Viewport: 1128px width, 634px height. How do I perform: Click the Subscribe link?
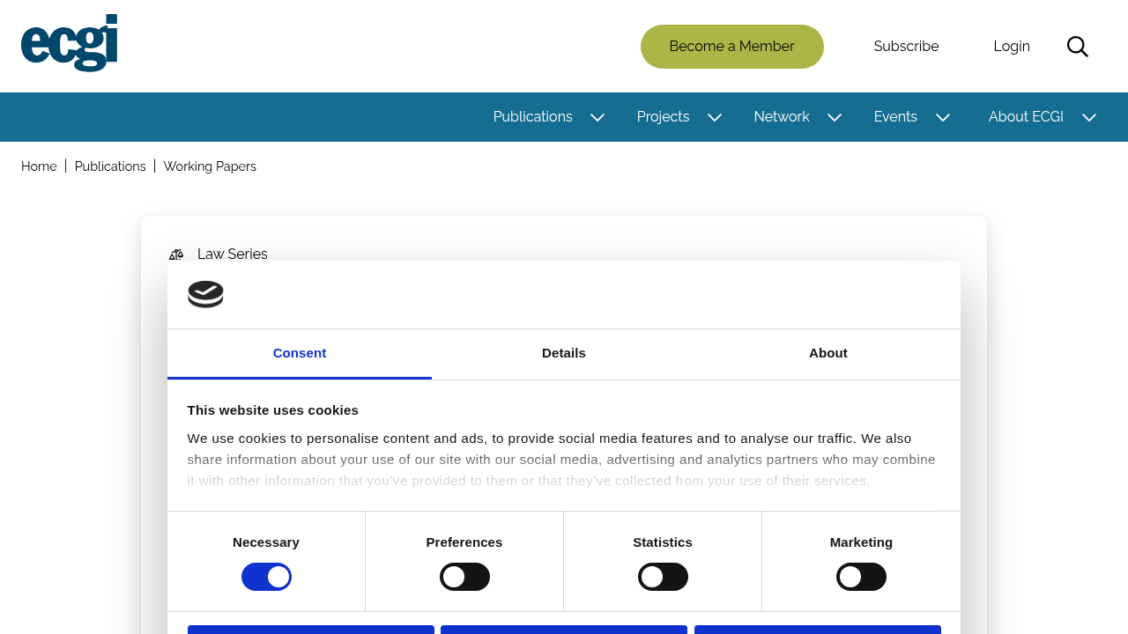(x=906, y=47)
